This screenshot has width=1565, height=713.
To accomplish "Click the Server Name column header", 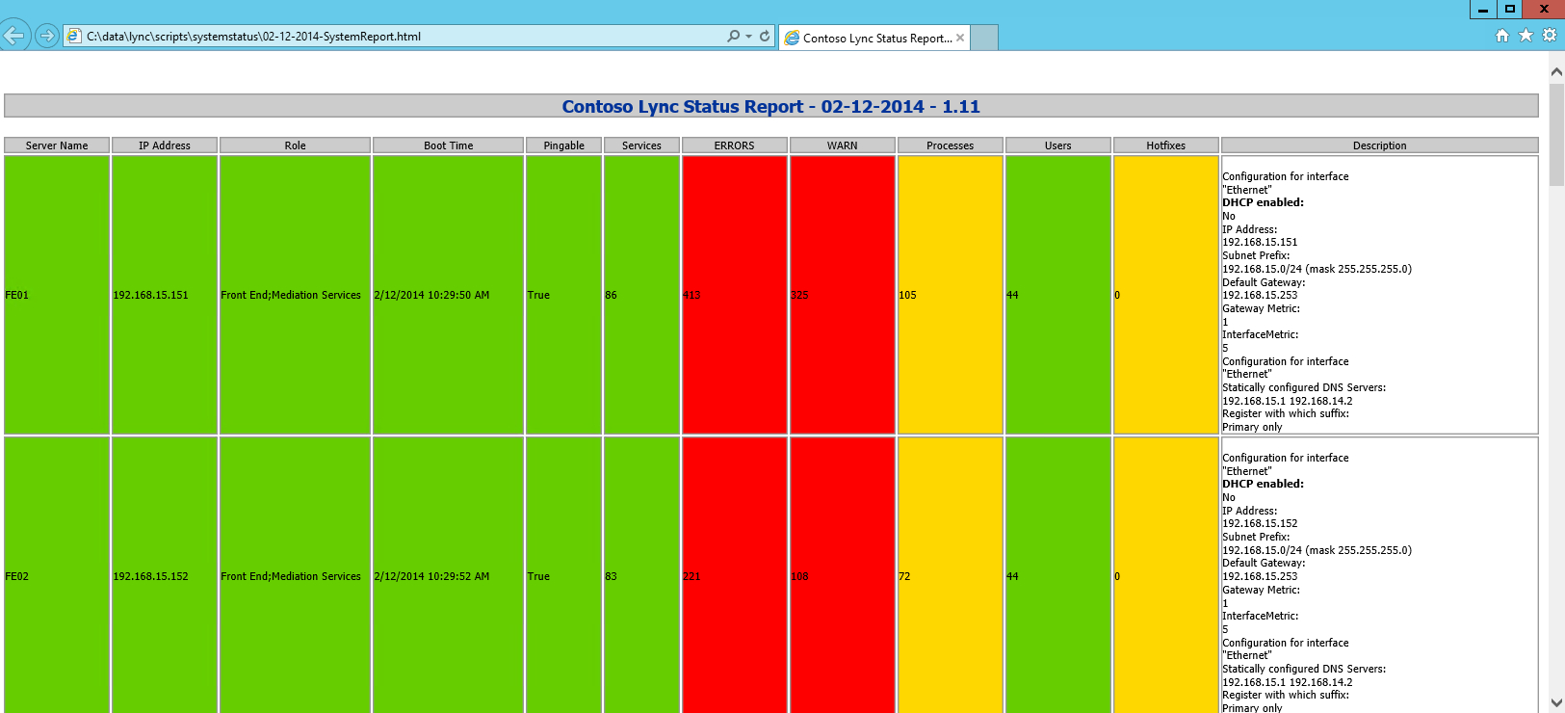I will (x=57, y=145).
